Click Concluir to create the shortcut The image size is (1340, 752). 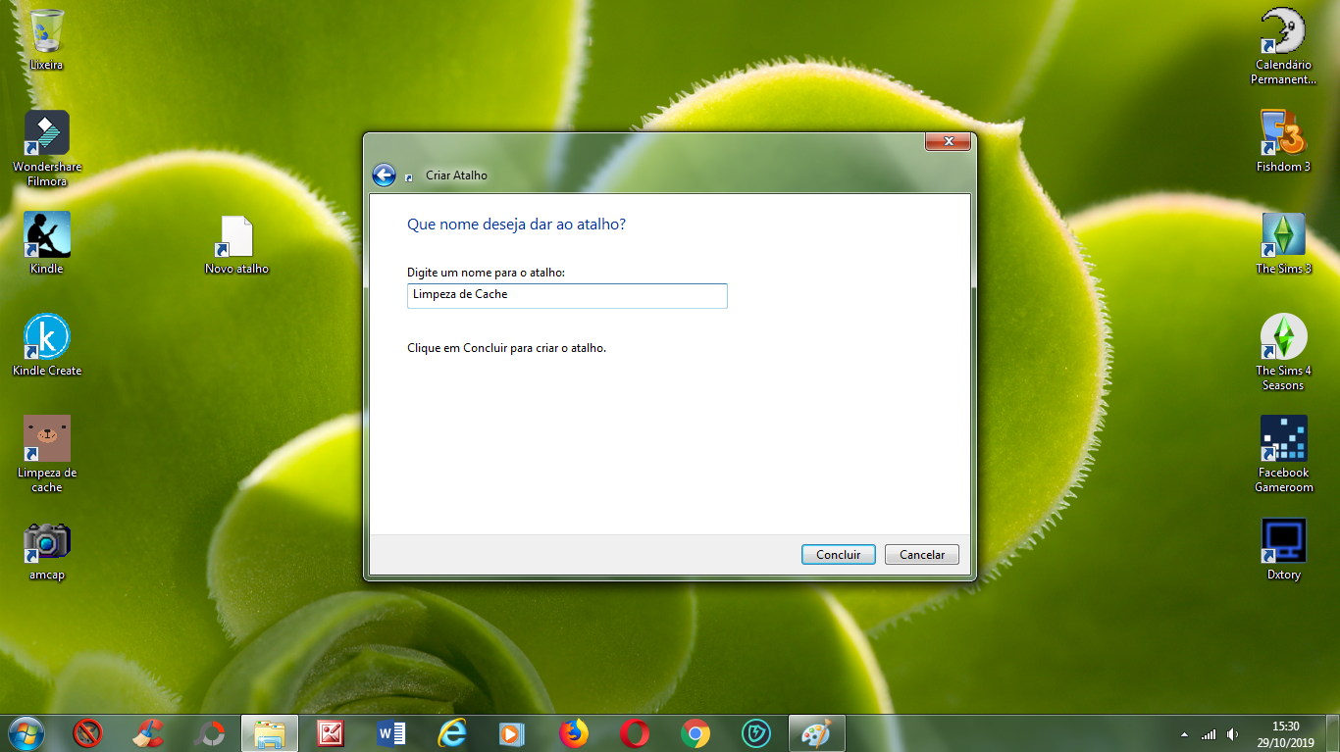pyautogui.click(x=838, y=554)
